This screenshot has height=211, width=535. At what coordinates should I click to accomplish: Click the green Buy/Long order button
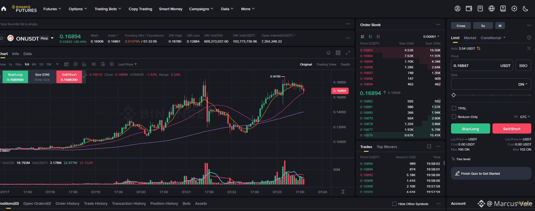pos(470,128)
